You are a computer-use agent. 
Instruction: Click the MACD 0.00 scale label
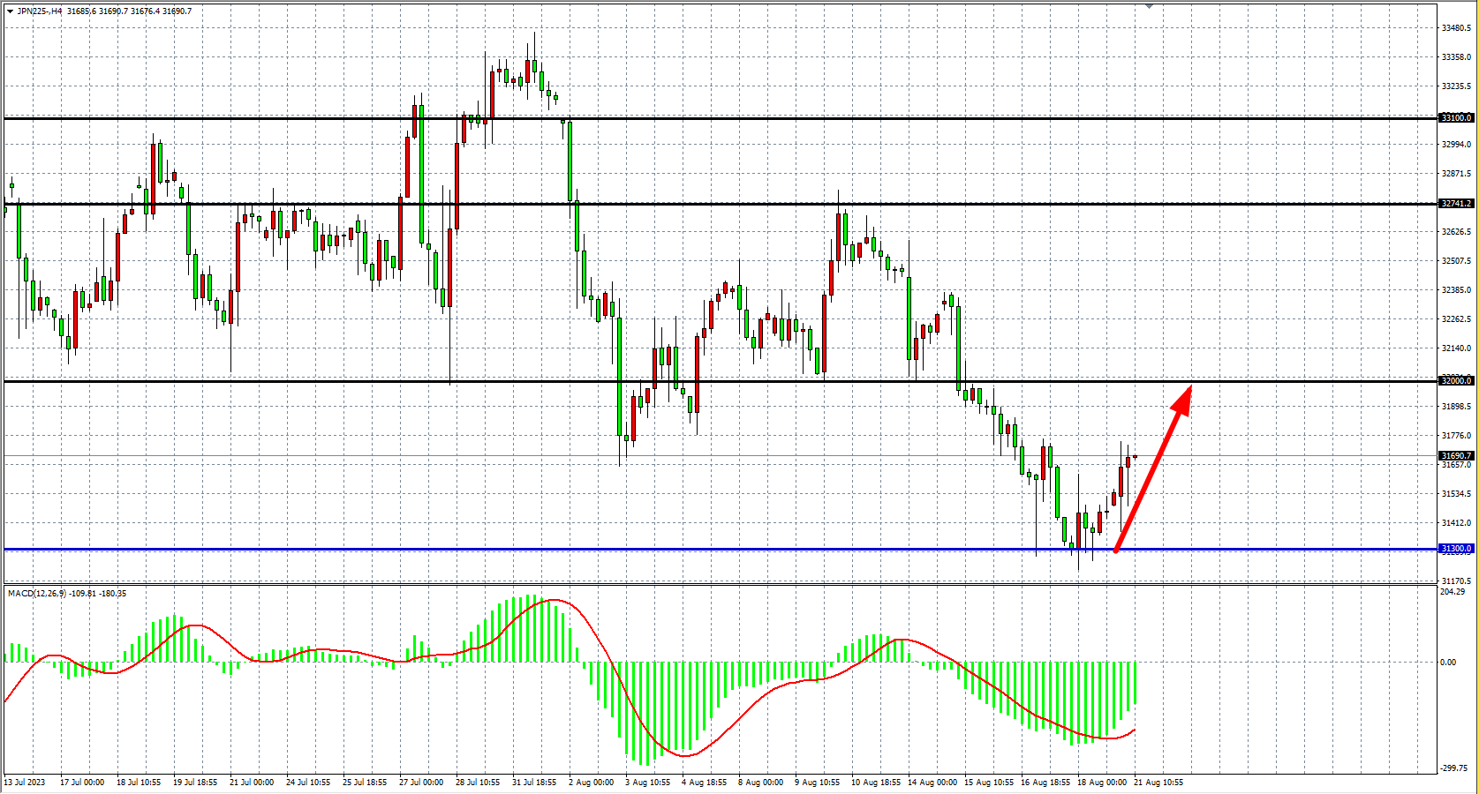(1448, 663)
